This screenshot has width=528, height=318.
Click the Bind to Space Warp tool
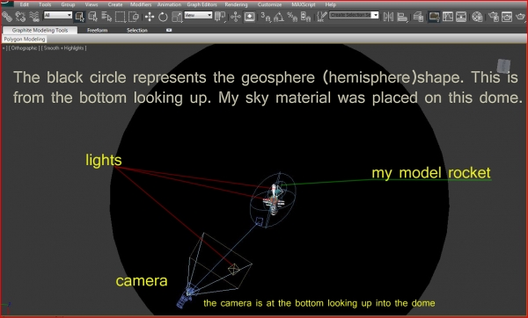[x=34, y=17]
